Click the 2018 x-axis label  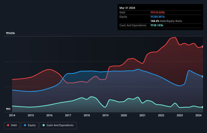coord(86,115)
